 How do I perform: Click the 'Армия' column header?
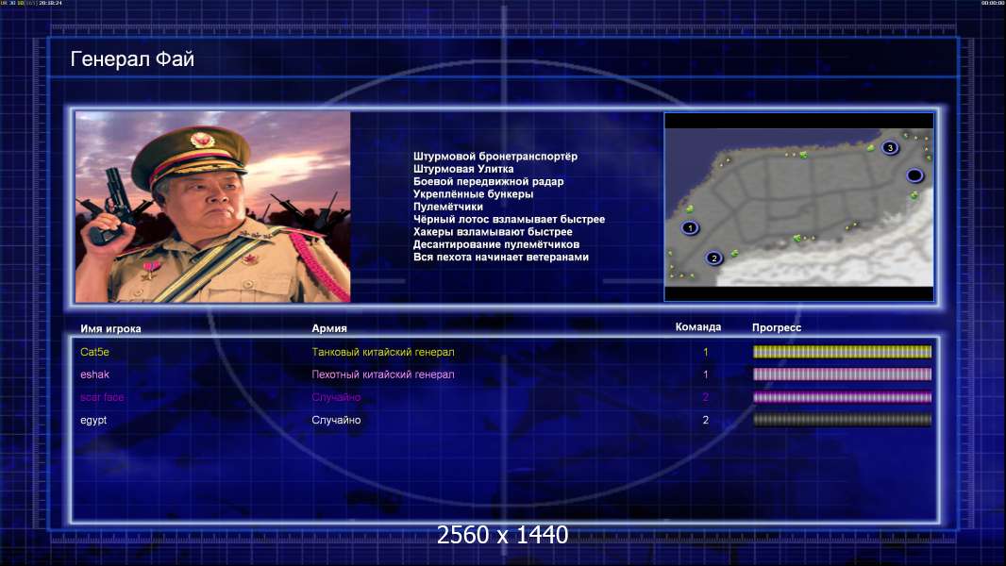[x=329, y=328]
